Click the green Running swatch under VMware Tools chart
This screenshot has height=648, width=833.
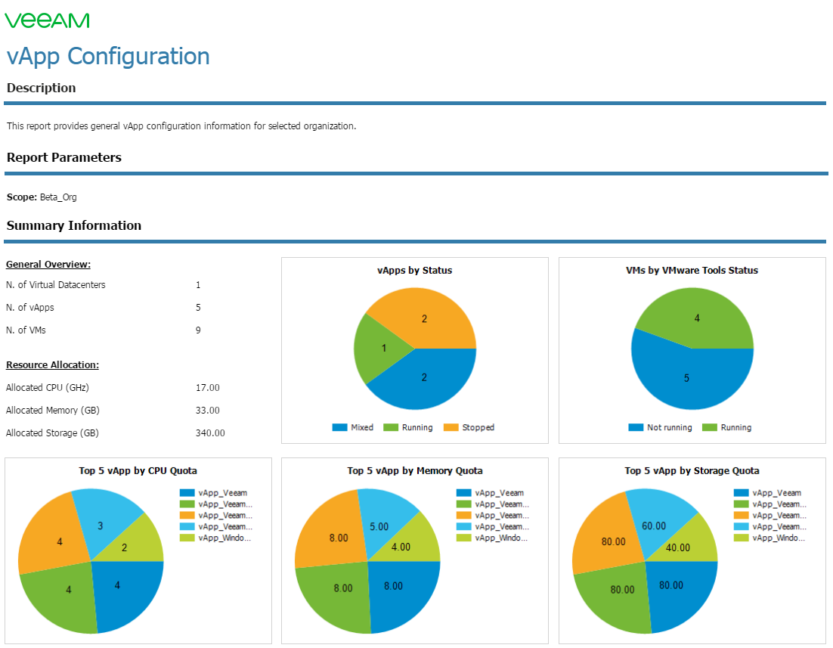click(710, 427)
